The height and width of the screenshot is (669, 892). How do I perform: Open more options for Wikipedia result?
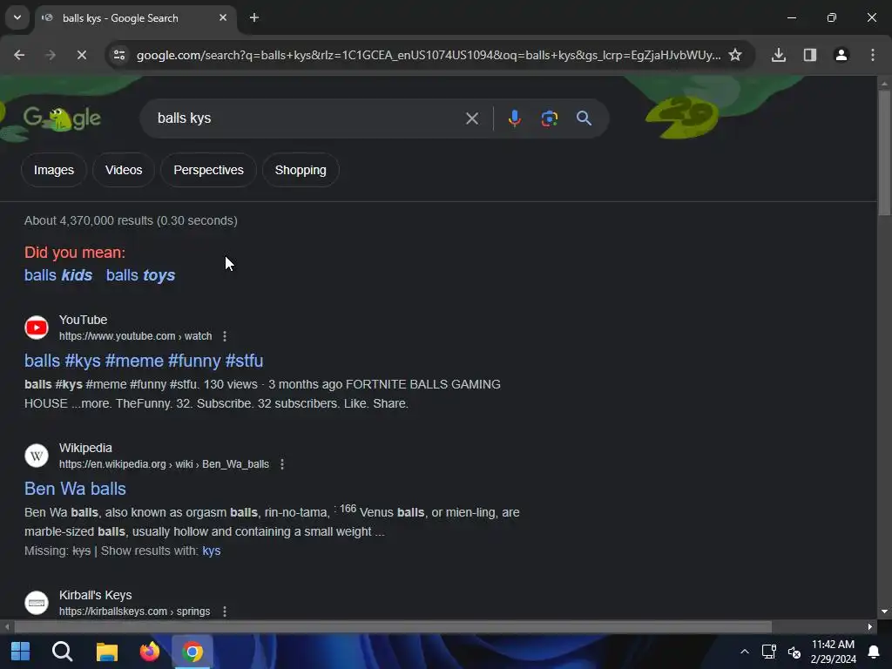point(282,464)
